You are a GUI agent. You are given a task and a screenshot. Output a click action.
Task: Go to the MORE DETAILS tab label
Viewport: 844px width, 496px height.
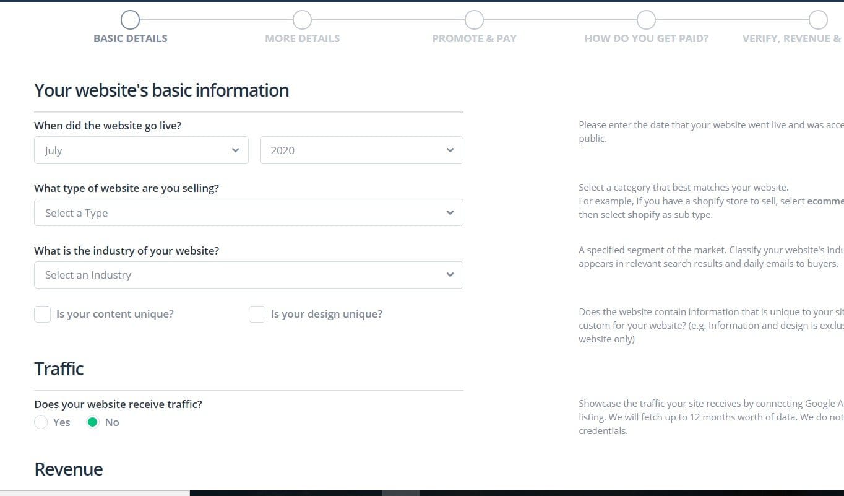tap(302, 38)
